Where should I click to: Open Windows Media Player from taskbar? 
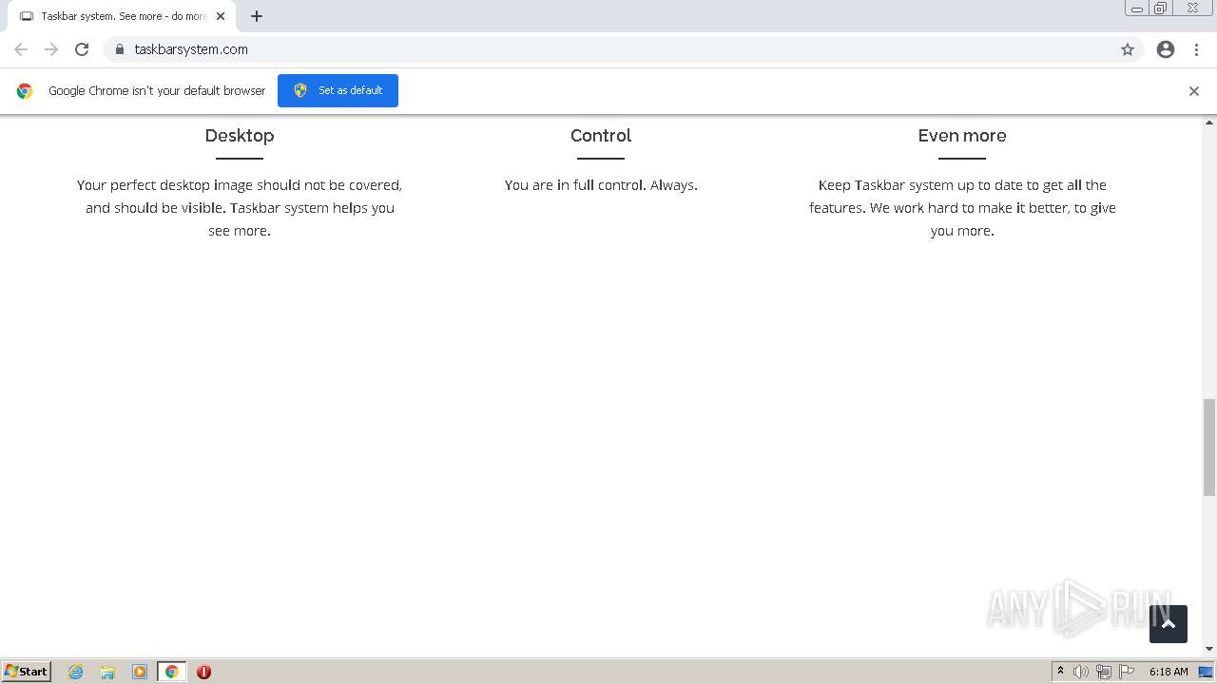point(140,672)
